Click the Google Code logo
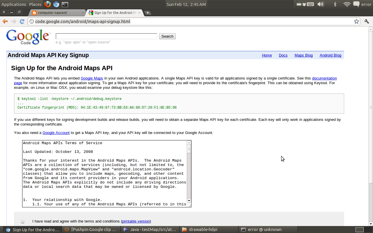 pos(28,37)
